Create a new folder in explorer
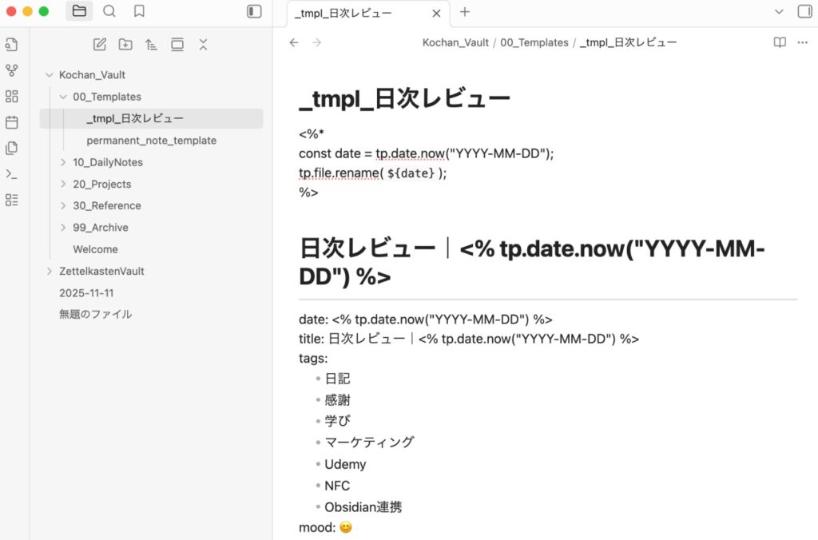Image resolution: width=818 pixels, height=540 pixels. click(125, 45)
